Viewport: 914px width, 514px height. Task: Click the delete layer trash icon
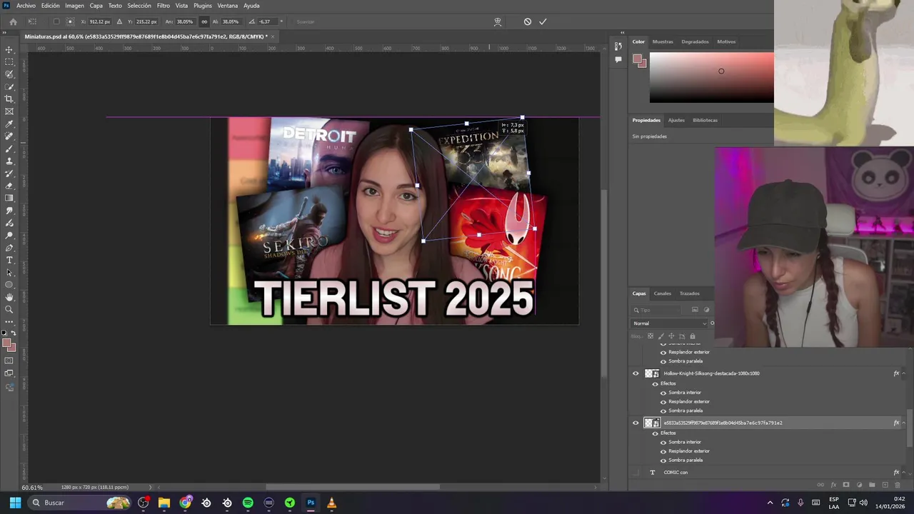898,485
